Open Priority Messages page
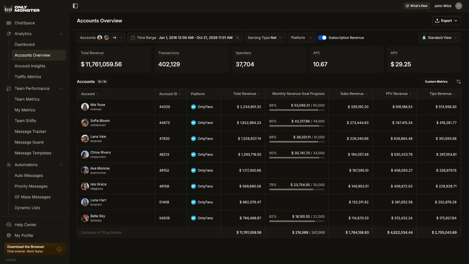 31,186
